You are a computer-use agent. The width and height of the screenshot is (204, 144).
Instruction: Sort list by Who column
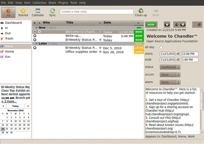tap(46, 23)
